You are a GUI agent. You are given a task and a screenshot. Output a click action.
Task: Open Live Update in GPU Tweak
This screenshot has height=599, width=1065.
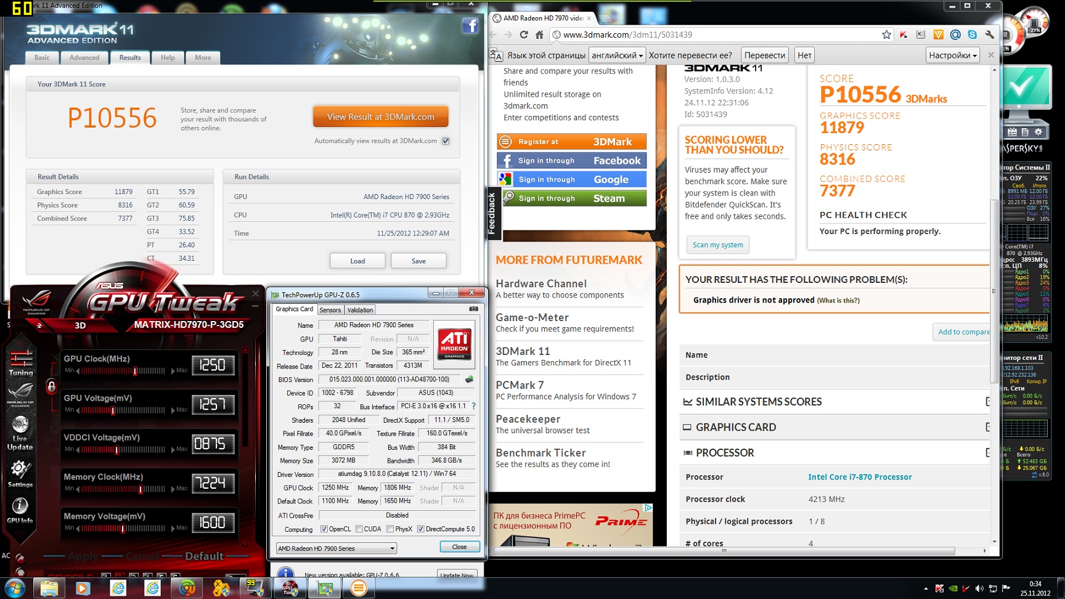(20, 433)
